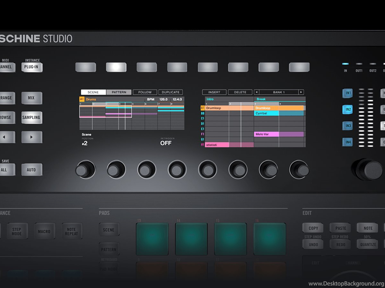Click the large jog wheel

[x=367, y=169]
